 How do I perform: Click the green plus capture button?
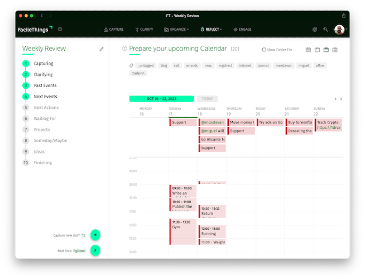[95, 235]
